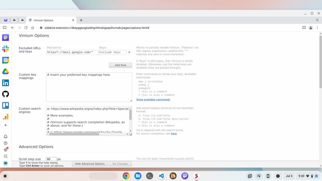Open the Files app on shelf
Image resolution: width=322 pixels, height=181 pixels.
[x=138, y=176]
